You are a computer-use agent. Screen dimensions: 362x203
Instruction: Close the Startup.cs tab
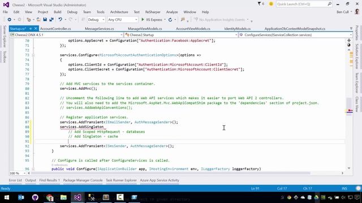point(36,29)
